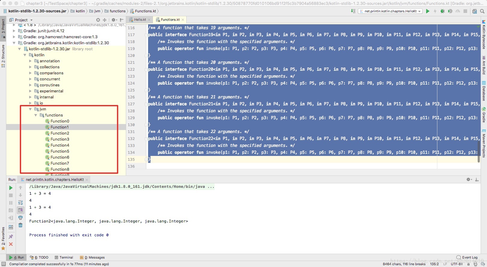Expand the coroutines package folder

(30, 85)
